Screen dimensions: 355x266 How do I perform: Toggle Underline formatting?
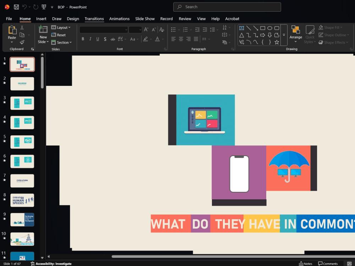pos(98,39)
